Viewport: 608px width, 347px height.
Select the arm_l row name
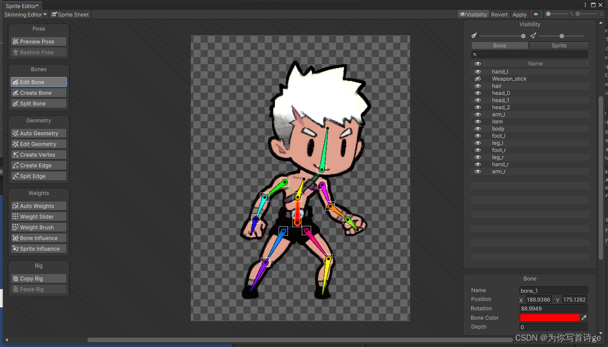pos(498,114)
